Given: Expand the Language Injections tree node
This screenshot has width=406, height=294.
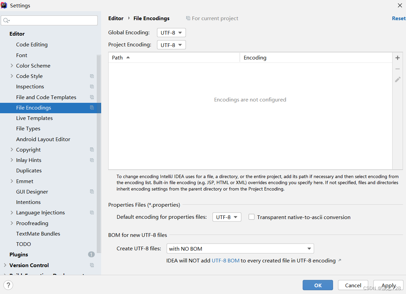Looking at the screenshot, I should (12, 212).
